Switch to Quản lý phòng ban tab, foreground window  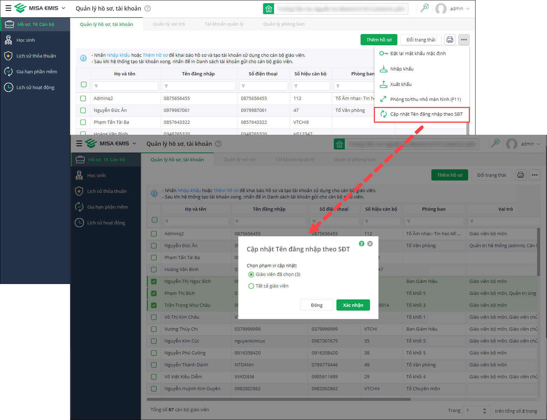pyautogui.click(x=355, y=160)
